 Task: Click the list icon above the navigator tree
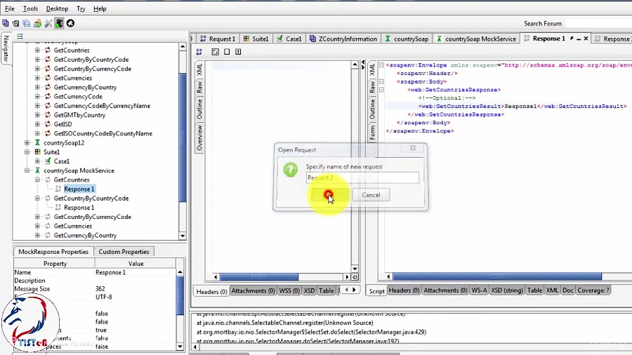[x=20, y=36]
